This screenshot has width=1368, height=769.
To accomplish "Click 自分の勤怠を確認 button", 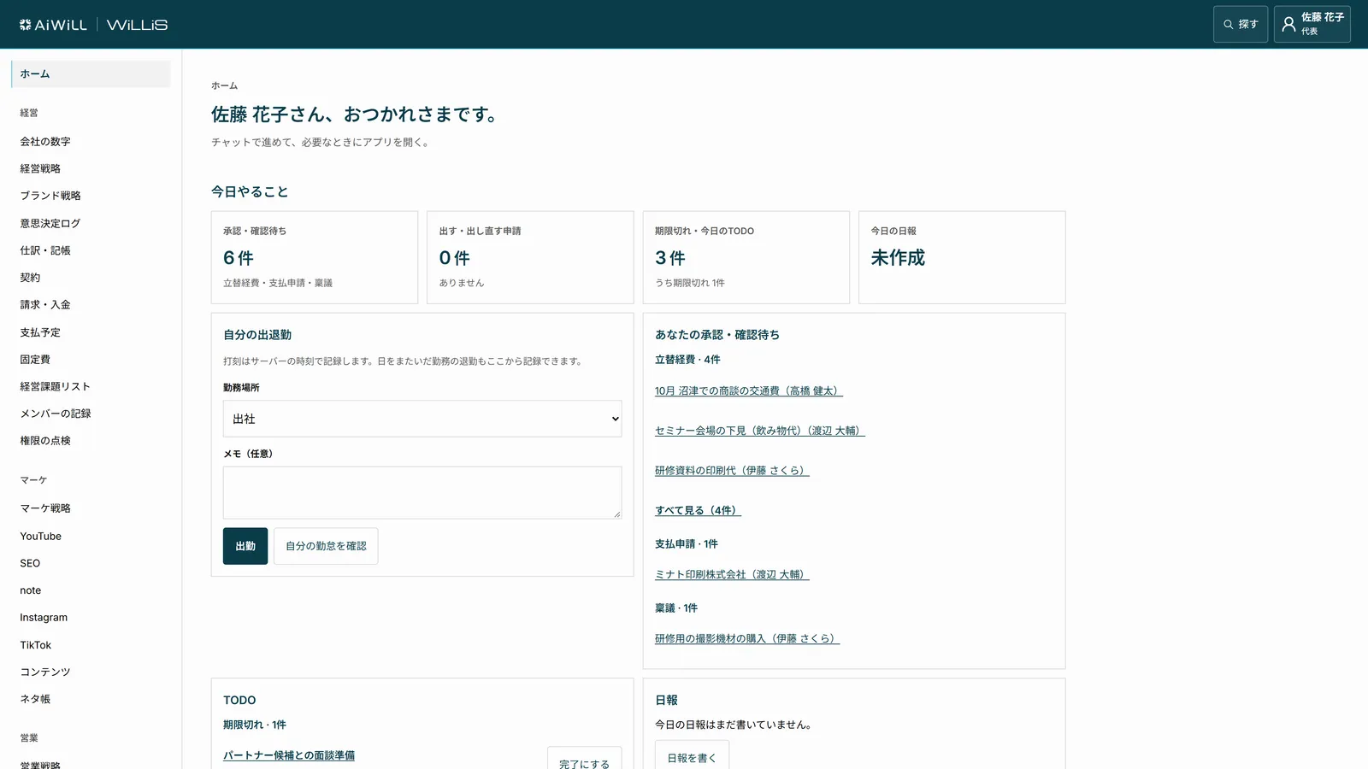I will [x=326, y=546].
